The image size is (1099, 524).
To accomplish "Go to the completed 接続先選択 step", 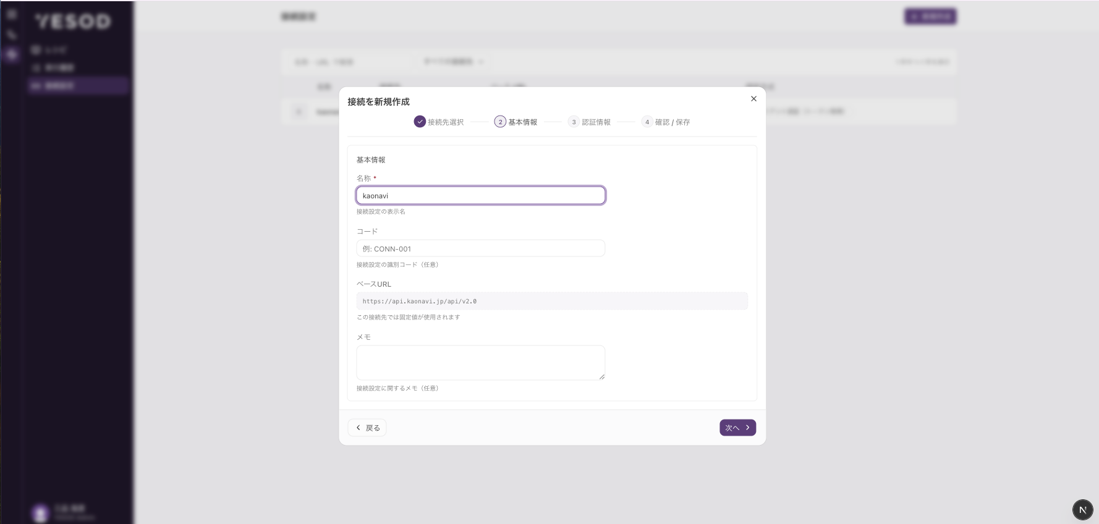I will (x=439, y=122).
